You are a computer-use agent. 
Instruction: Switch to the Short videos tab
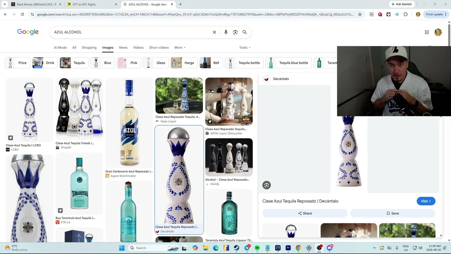click(159, 48)
